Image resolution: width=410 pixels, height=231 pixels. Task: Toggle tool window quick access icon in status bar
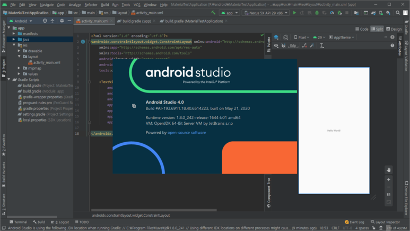tap(4, 228)
